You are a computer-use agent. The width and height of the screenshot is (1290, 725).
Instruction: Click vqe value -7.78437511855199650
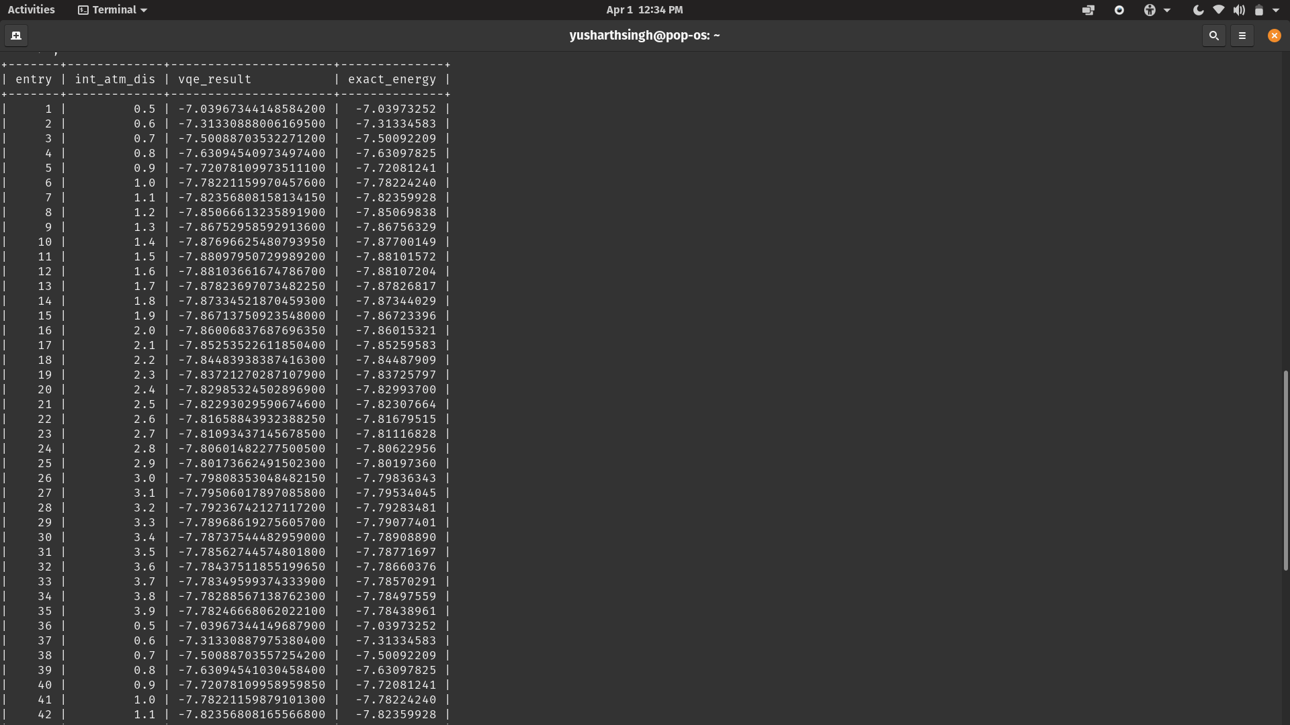coord(252,567)
